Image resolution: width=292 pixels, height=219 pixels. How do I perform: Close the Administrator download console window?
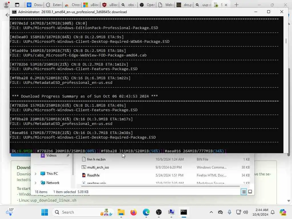[x=281, y=12]
